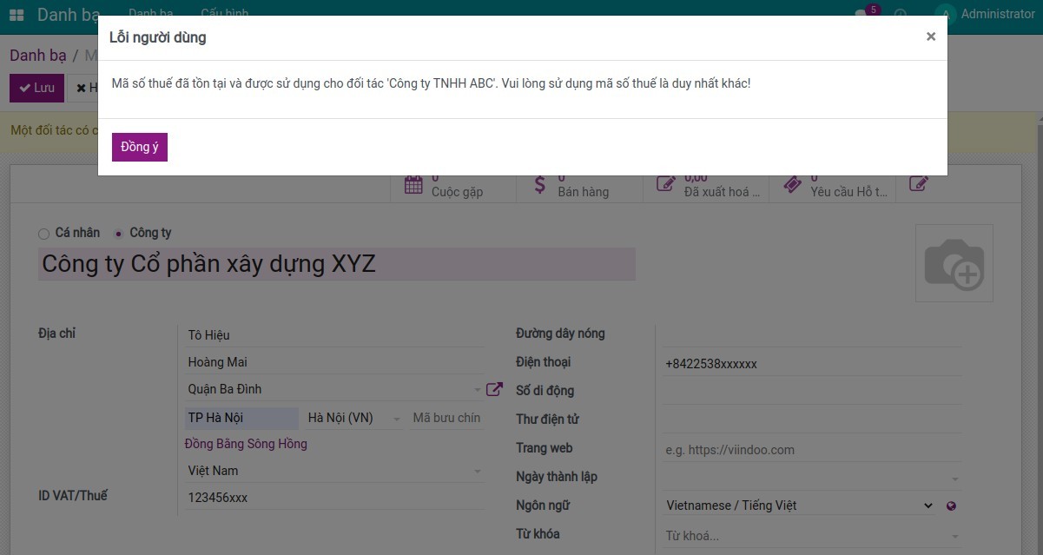Click the globe icon beside language field
This screenshot has height=555, width=1043.
[x=953, y=505]
